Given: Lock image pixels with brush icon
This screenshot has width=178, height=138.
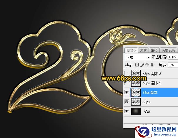Looking at the screenshot, I should pos(142,65).
